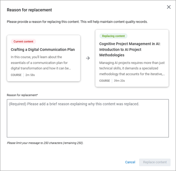
Task: Click COURSE label on replacing content card
Action: 105,81
